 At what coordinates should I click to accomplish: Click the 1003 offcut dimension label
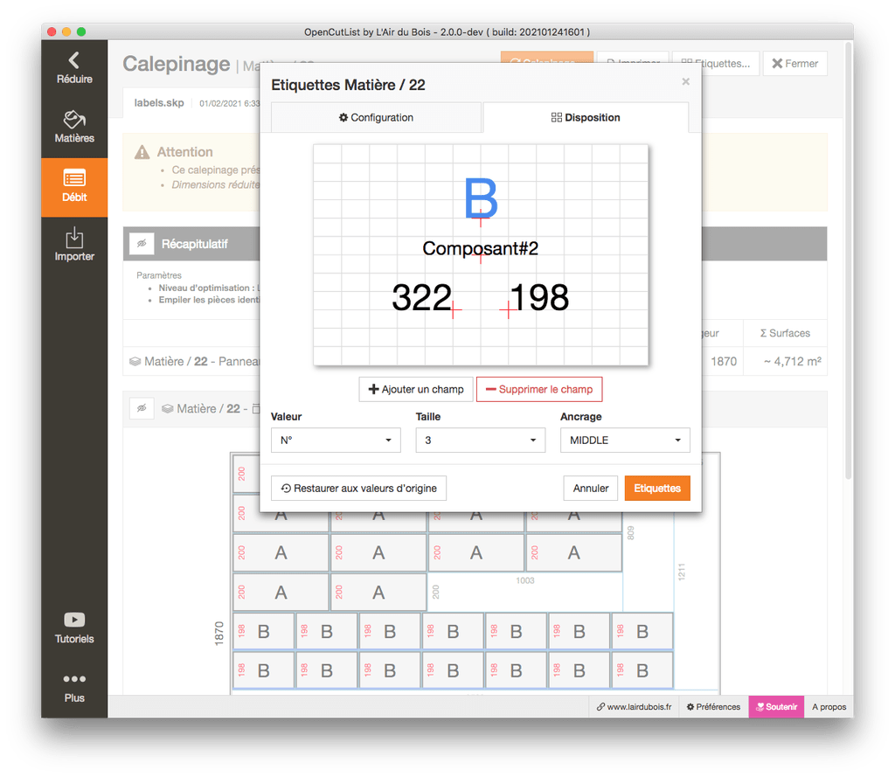pyautogui.click(x=525, y=580)
